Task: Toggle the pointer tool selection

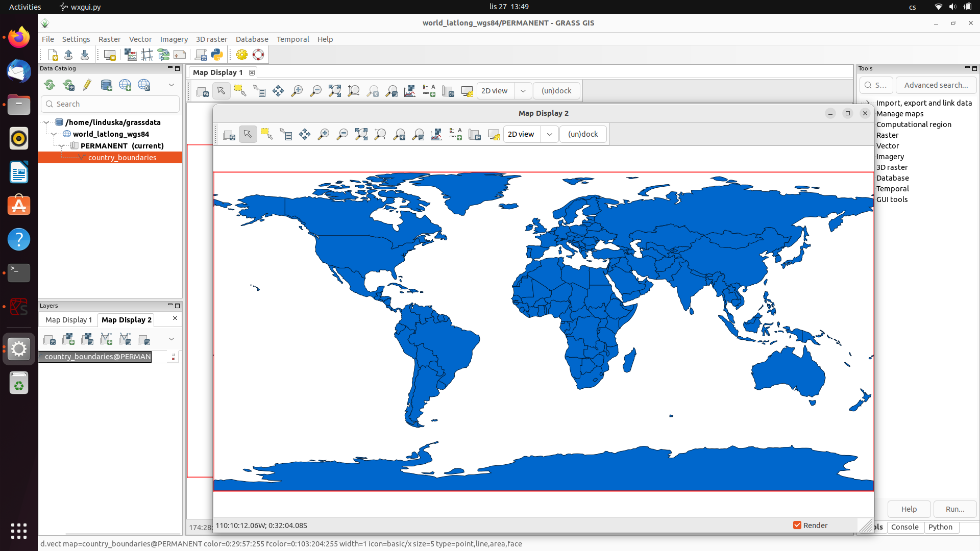Action: click(248, 134)
